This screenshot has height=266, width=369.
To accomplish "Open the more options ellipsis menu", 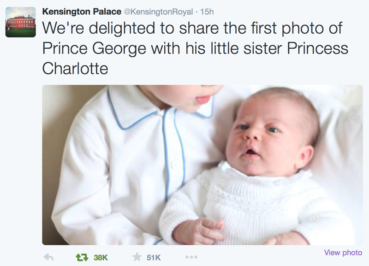I will tap(191, 257).
